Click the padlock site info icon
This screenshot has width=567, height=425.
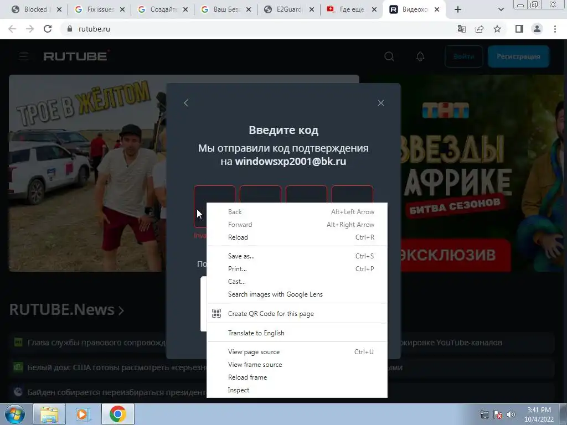(x=70, y=29)
